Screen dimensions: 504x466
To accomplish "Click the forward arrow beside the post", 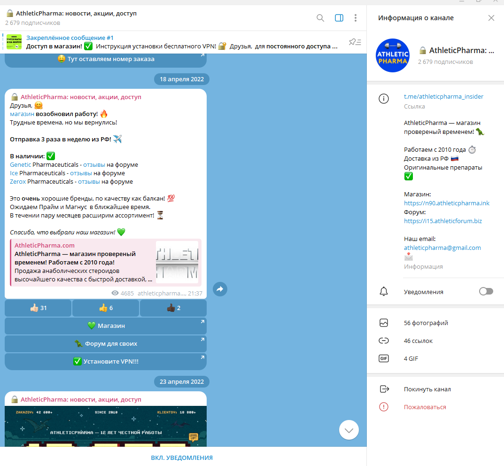I will (x=220, y=289).
